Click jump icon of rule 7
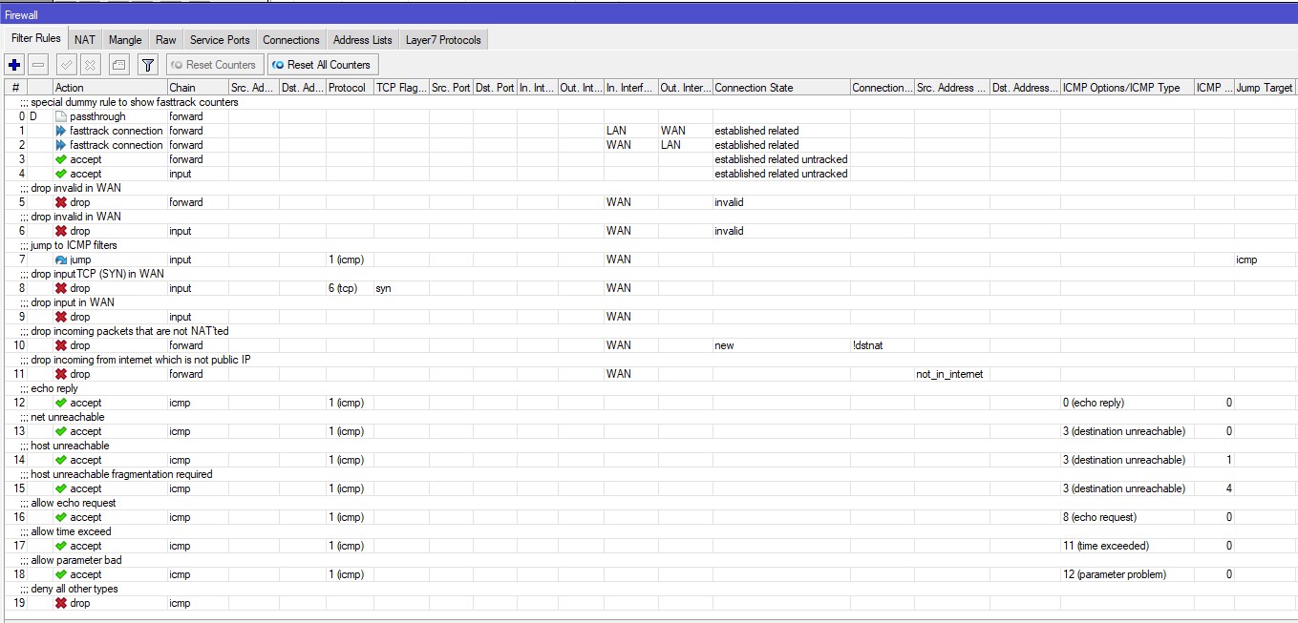1298x623 pixels. click(61, 260)
